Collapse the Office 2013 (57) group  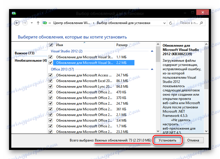pyautogui.click(x=152, y=69)
